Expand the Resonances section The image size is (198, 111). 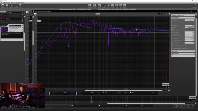(183, 56)
